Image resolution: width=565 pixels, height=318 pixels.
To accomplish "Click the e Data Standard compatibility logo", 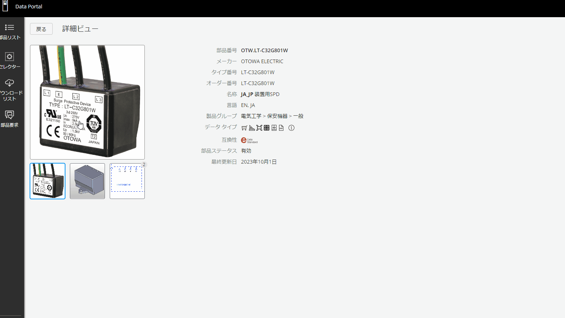I will tap(249, 140).
